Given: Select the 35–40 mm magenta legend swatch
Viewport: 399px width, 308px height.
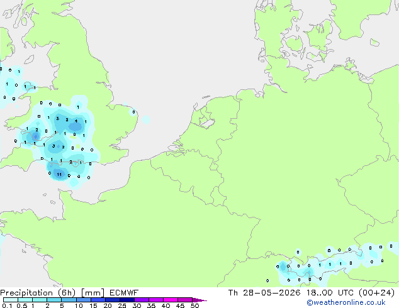Looking at the screenshot, I should (x=155, y=300).
